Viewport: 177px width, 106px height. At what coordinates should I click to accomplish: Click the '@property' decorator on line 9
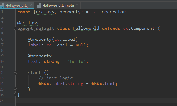tap(40, 56)
